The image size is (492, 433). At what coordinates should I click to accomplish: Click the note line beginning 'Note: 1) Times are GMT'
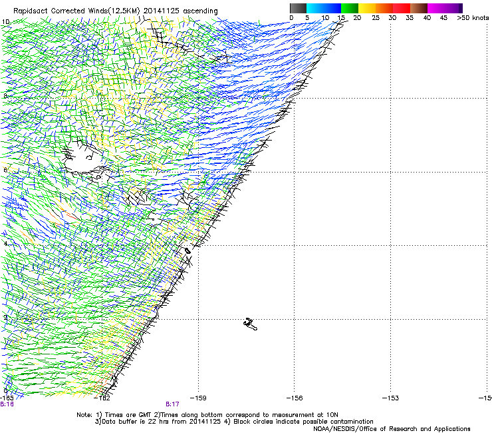[x=207, y=415]
